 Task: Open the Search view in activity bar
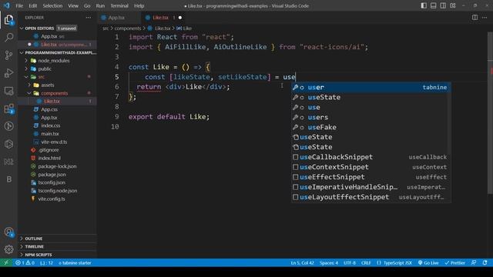[8, 38]
